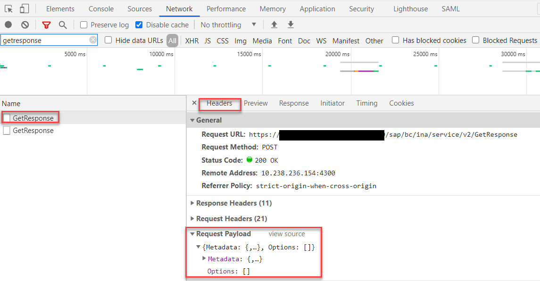Collapse the Request Payload section
540x281 pixels.
pyautogui.click(x=192, y=234)
